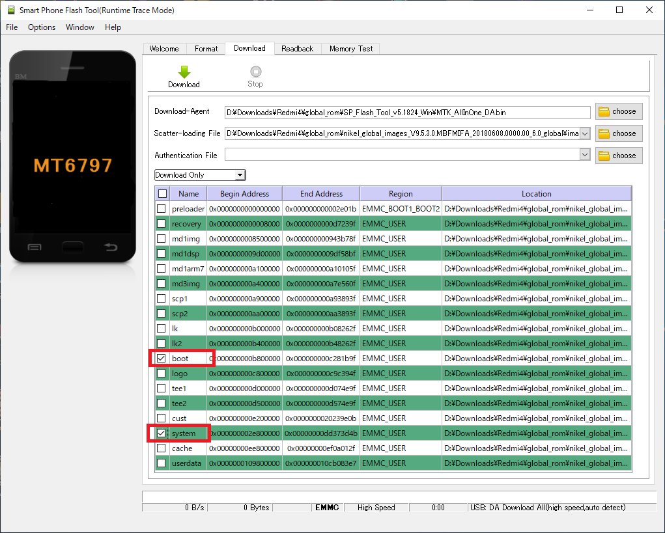Check the md3img partition checkbox

(x=161, y=284)
